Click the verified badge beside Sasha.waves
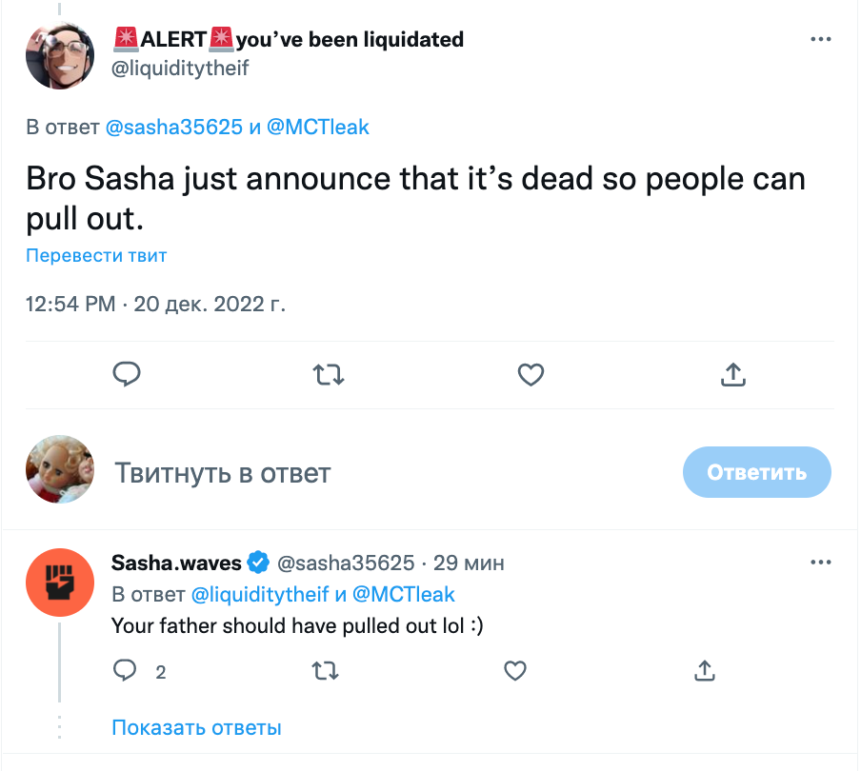The width and height of the screenshot is (861, 771). coord(258,563)
